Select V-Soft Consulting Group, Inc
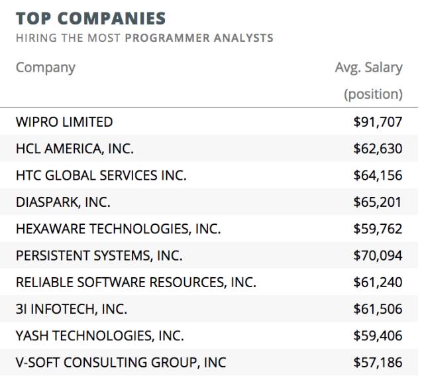Viewport: 424px width, 380px height. click(x=121, y=362)
